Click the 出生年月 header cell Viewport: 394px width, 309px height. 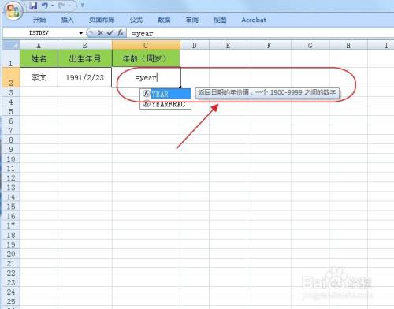point(85,58)
